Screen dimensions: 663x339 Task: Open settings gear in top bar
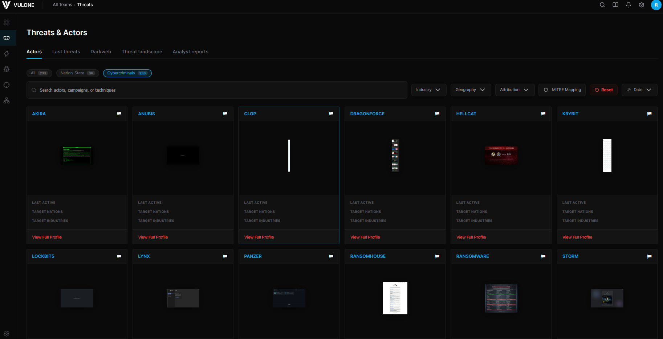pyautogui.click(x=642, y=5)
